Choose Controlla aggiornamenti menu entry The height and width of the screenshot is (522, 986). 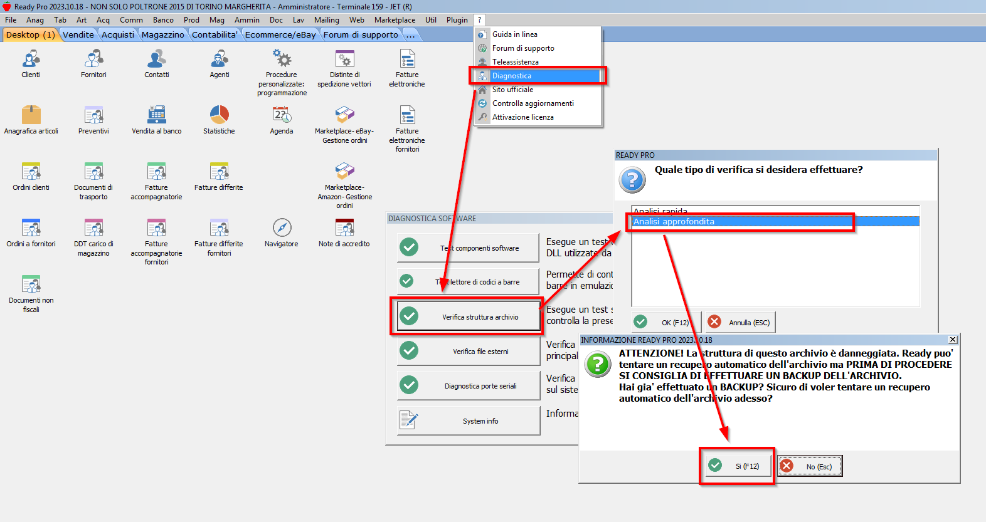coord(538,103)
